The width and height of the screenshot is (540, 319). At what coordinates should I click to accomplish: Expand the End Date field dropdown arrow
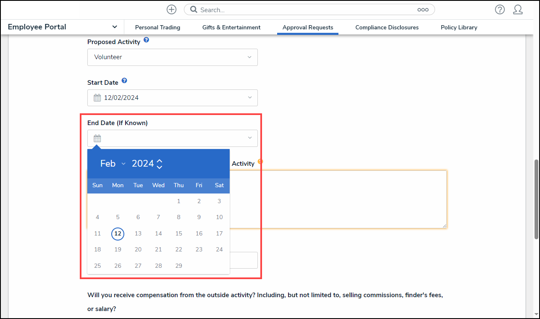coord(250,138)
